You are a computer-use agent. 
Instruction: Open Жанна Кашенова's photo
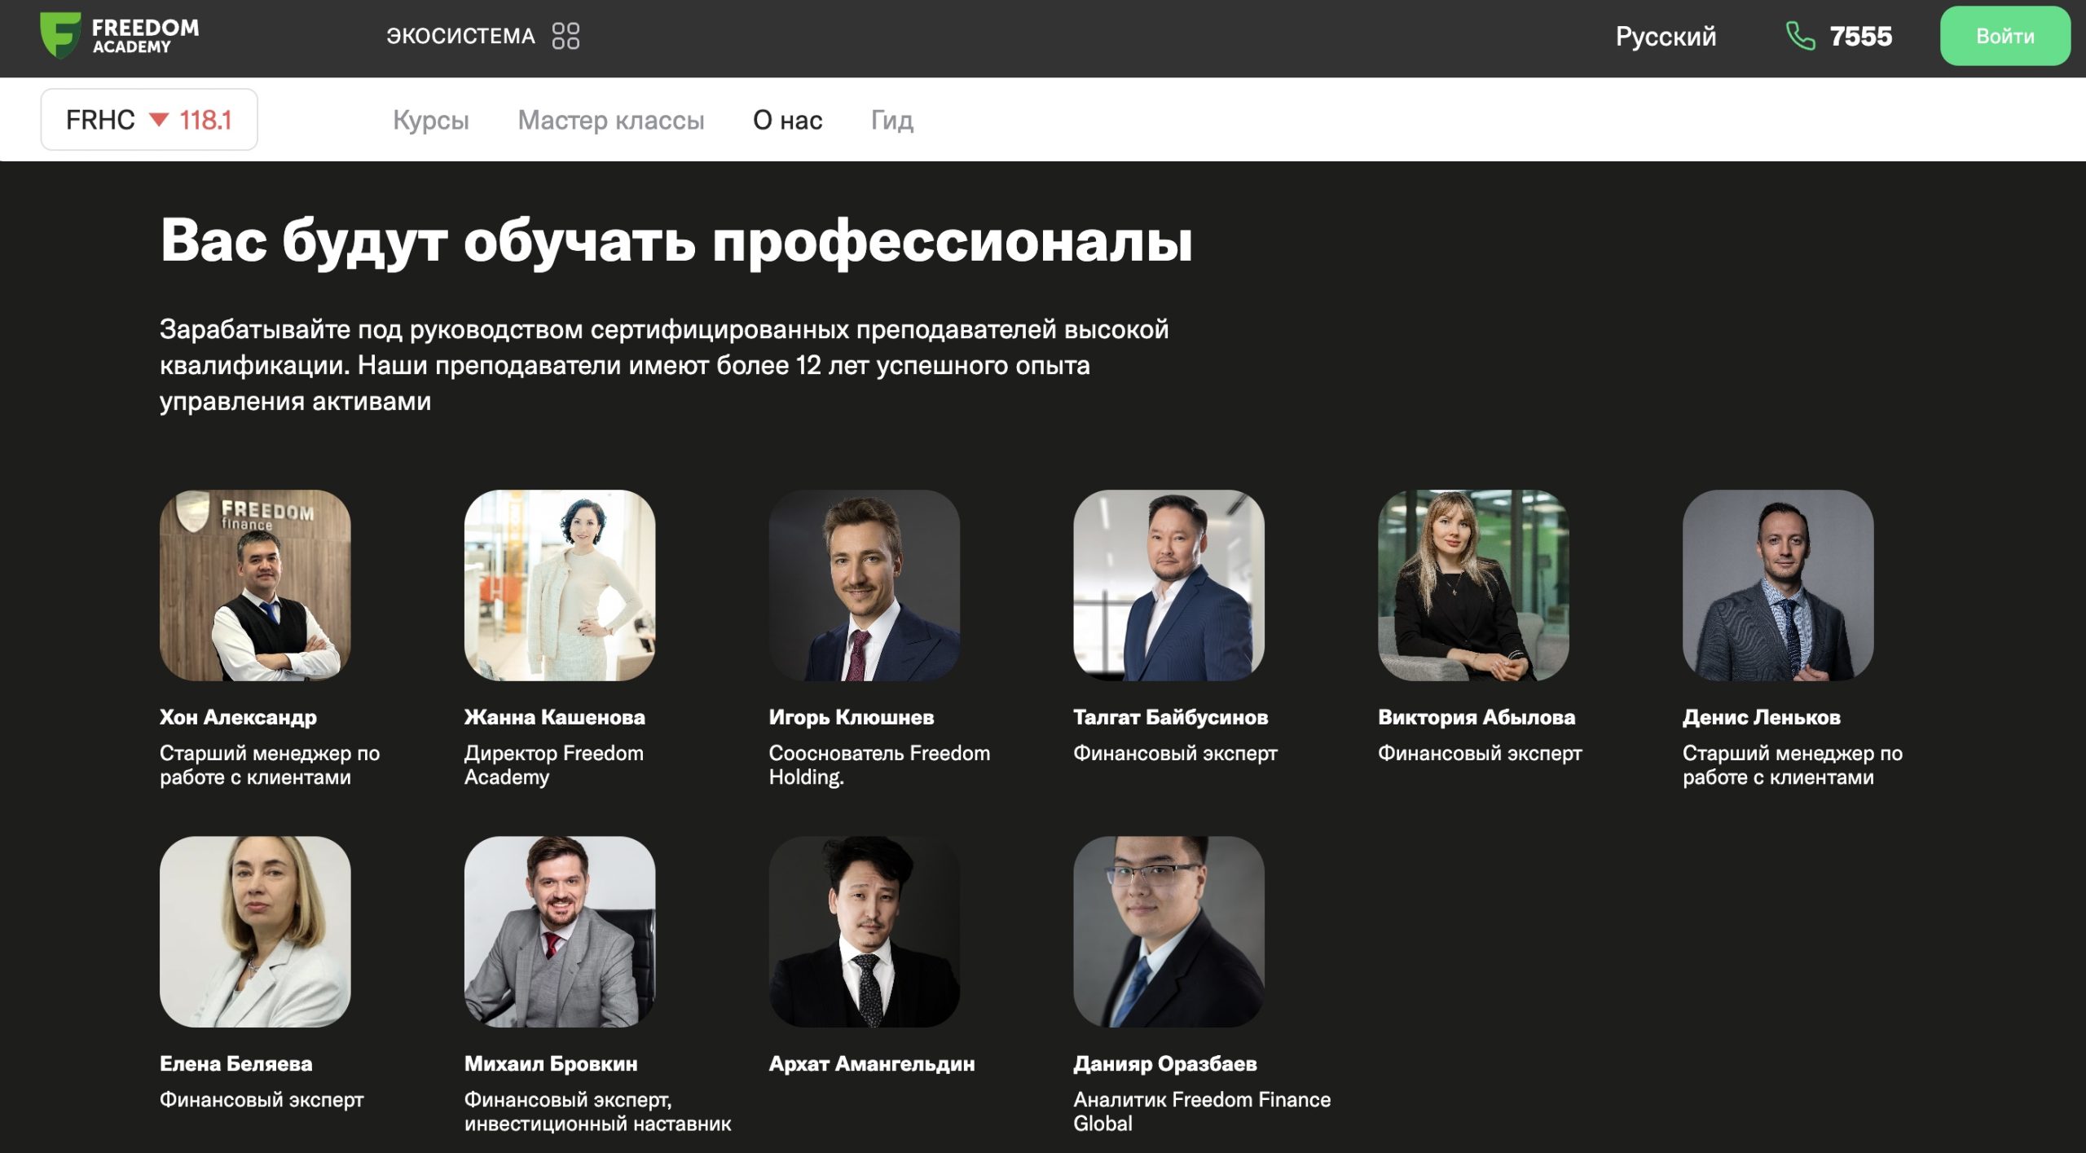560,585
